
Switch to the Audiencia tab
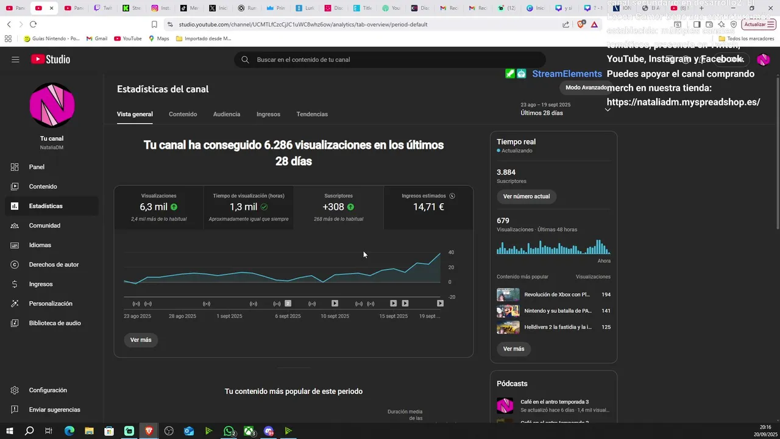tap(227, 114)
